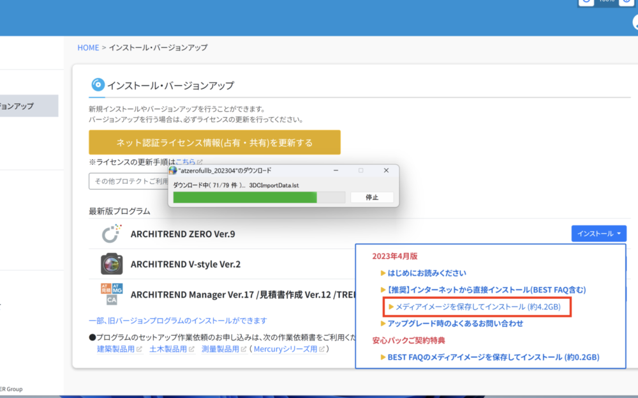
Task: Click the ARCHITREND ZERO Ver.9 product logo
Action: point(112,233)
